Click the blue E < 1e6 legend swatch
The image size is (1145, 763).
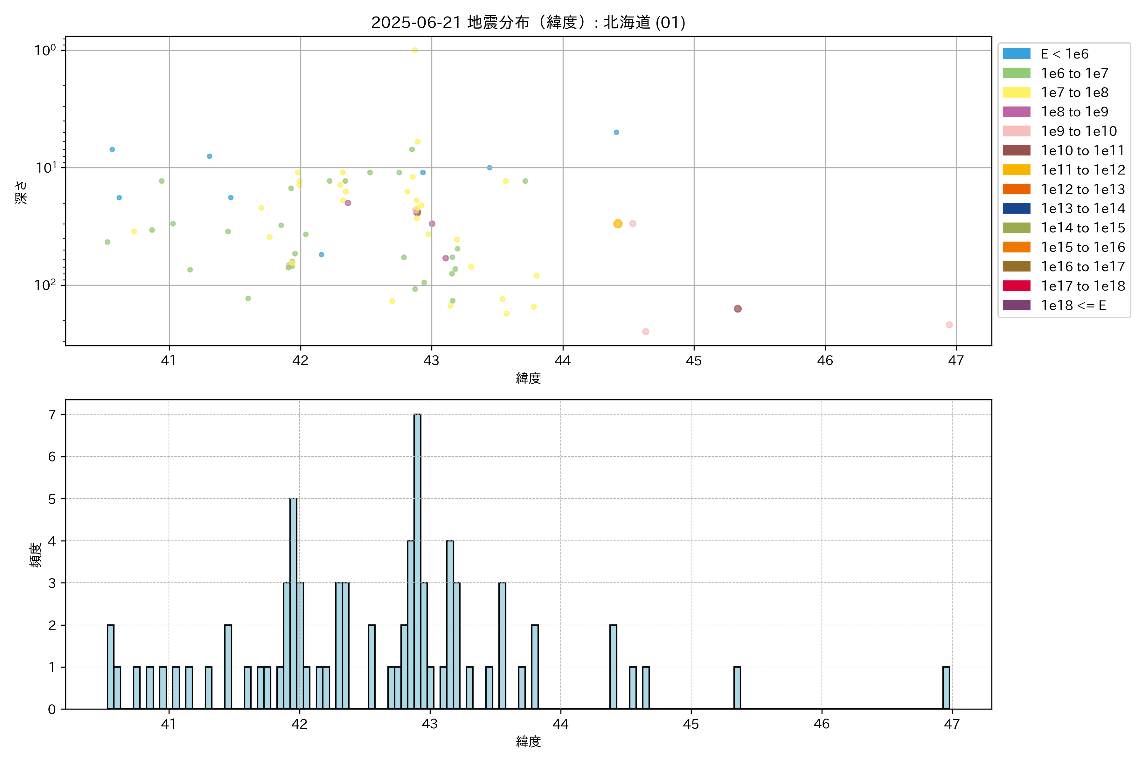(1016, 54)
